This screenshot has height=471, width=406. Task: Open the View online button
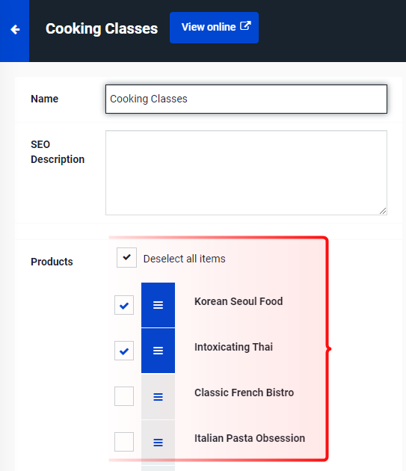click(214, 28)
